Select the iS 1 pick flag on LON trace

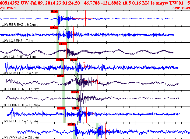tap(63, 44)
